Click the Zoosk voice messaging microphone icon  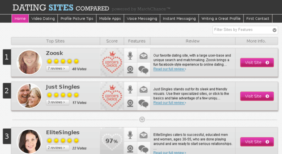(130, 56)
